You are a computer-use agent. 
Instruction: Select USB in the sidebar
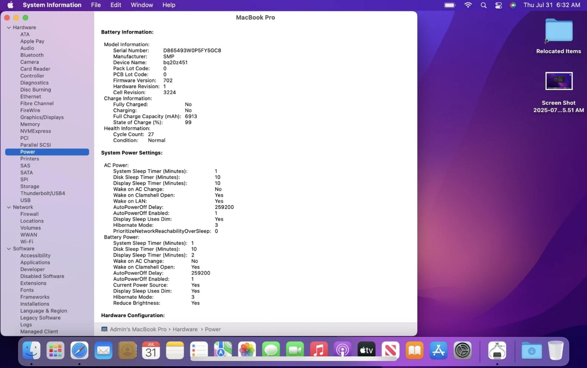[25, 200]
